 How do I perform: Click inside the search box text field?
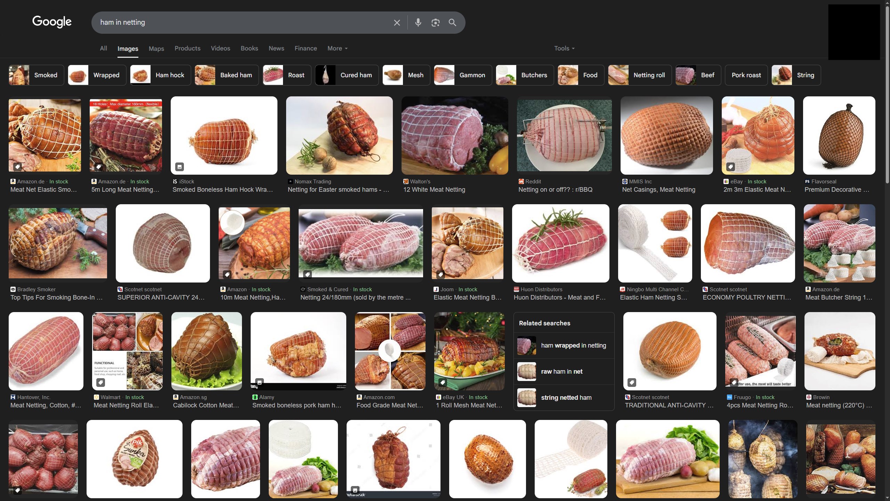click(x=243, y=23)
